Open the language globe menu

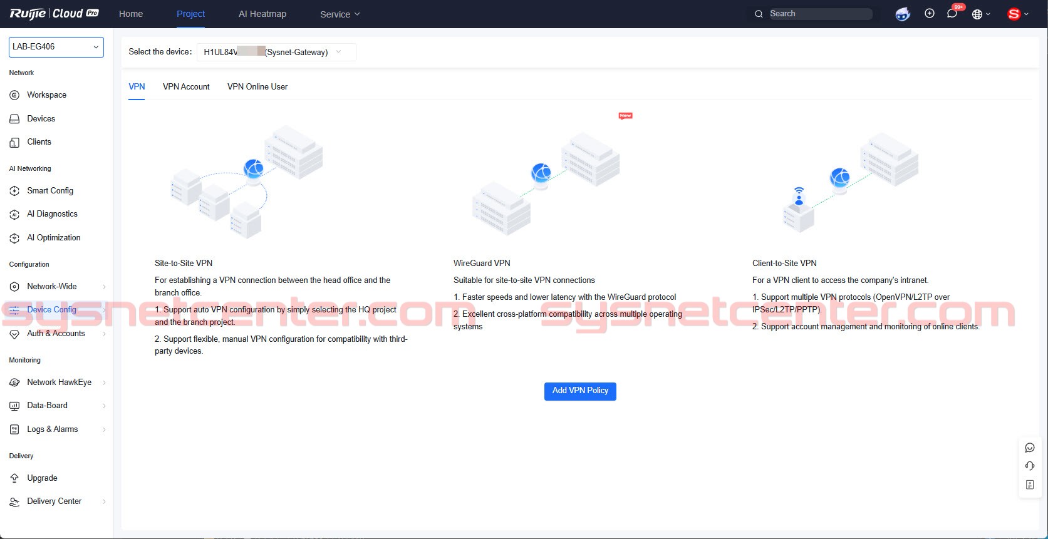pyautogui.click(x=980, y=14)
